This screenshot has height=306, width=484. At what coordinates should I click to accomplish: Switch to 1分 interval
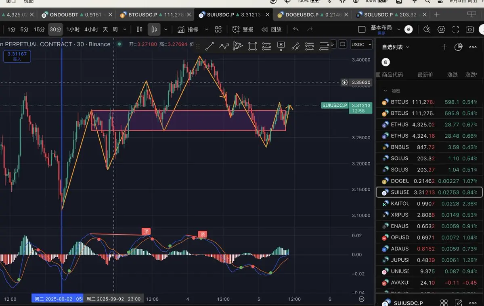[x=11, y=29]
